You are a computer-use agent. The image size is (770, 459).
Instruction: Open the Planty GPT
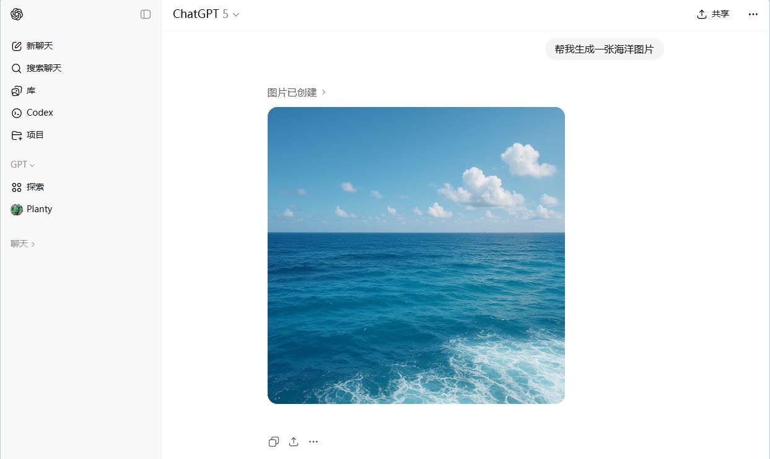click(81, 209)
